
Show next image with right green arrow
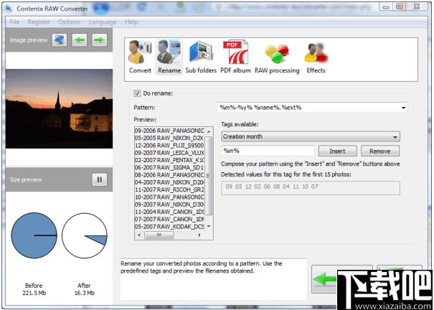pos(100,40)
